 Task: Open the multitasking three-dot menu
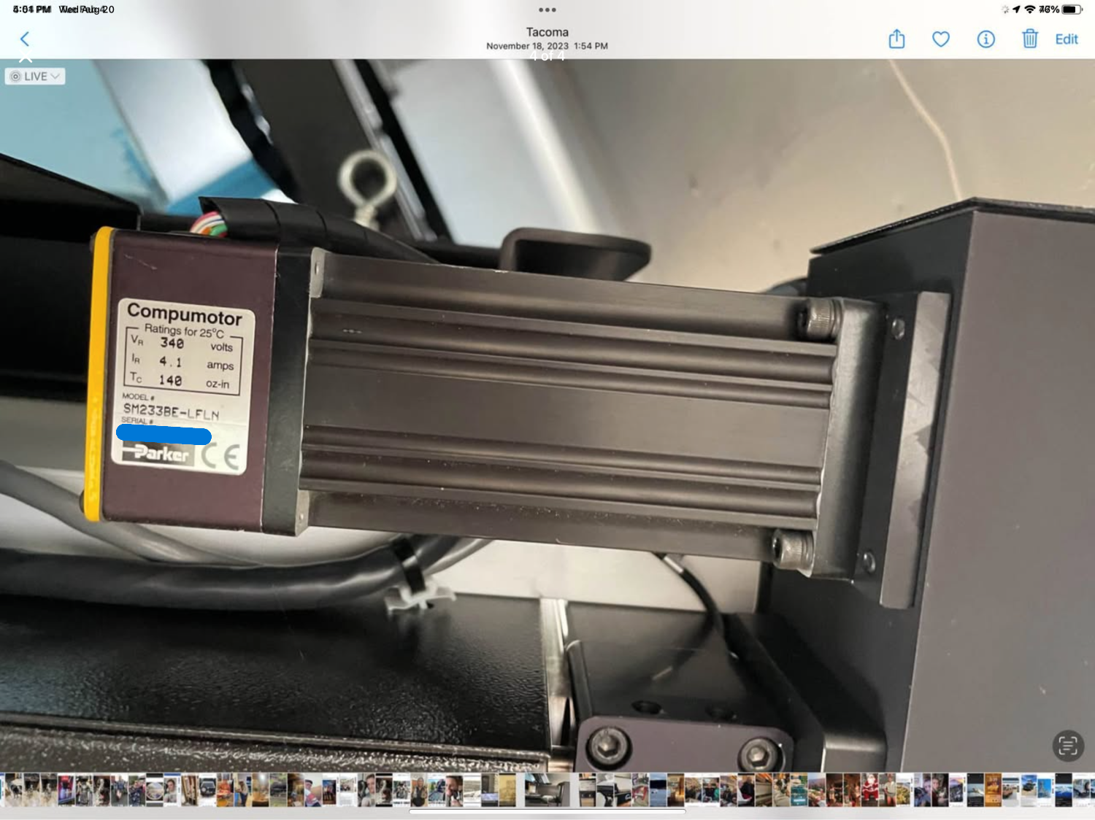coord(547,10)
